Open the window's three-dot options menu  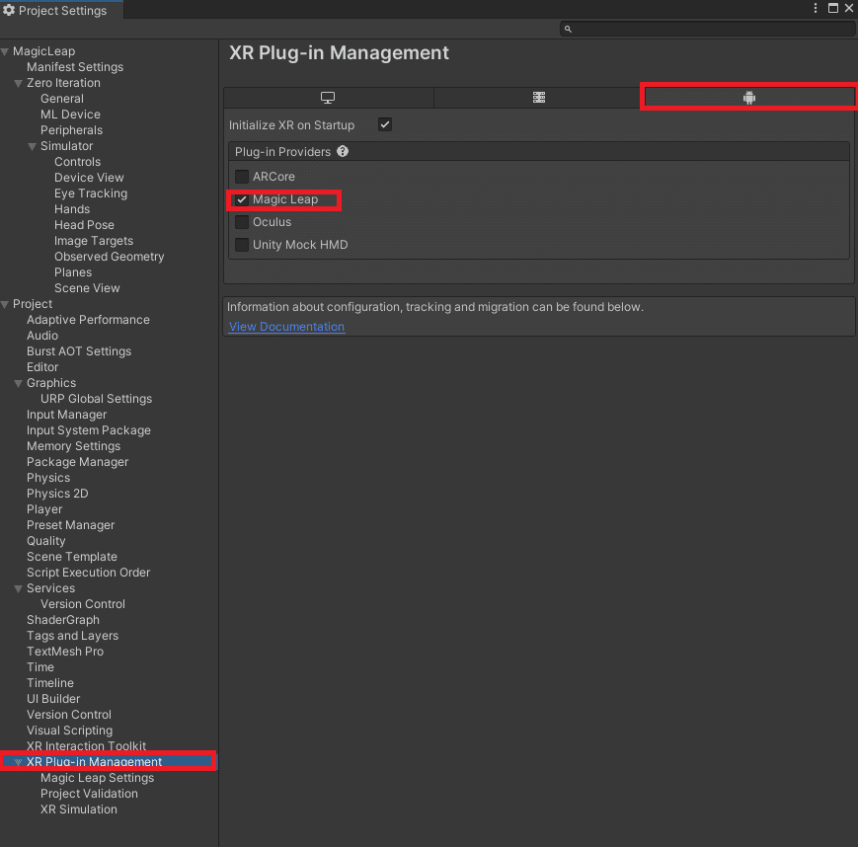[x=816, y=8]
